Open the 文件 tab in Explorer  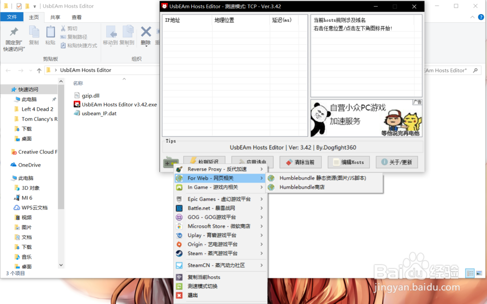(x=12, y=17)
